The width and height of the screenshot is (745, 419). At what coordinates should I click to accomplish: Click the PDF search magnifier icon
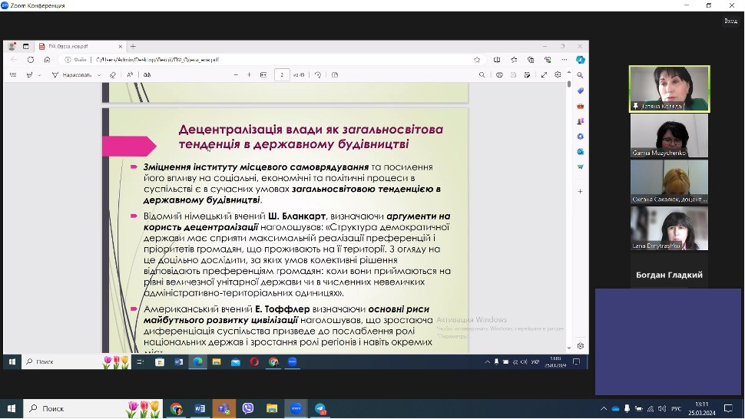point(482,75)
